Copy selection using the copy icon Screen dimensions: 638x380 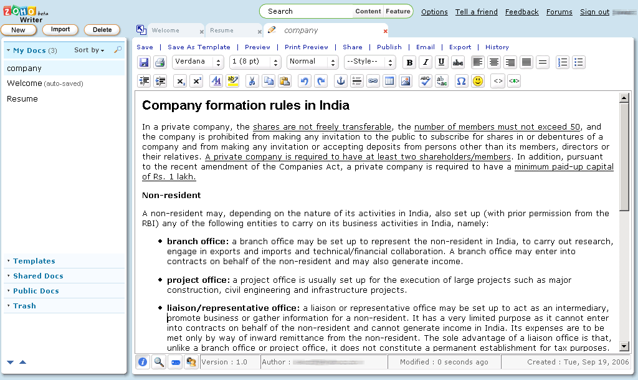tap(269, 81)
